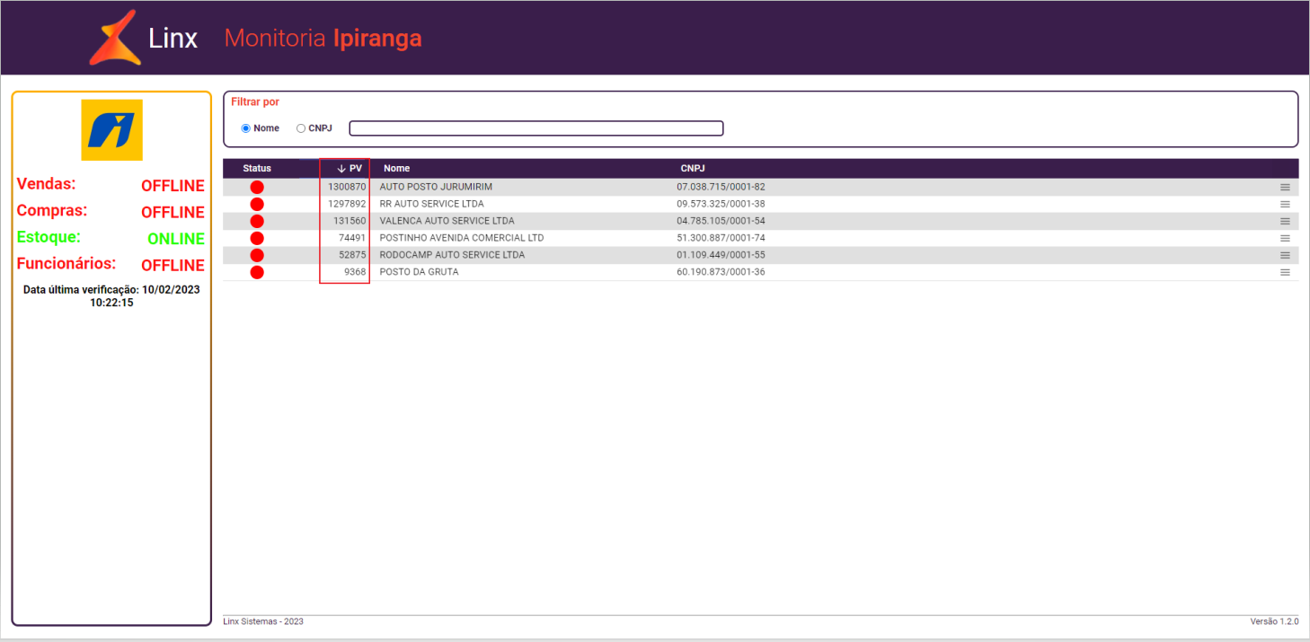Click the Estoque ONLINE status label
Screen dimensions: 1310x642
pyautogui.click(x=176, y=239)
